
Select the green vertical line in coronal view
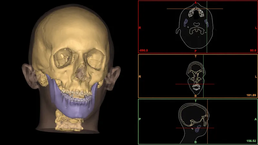click(x=203, y=76)
